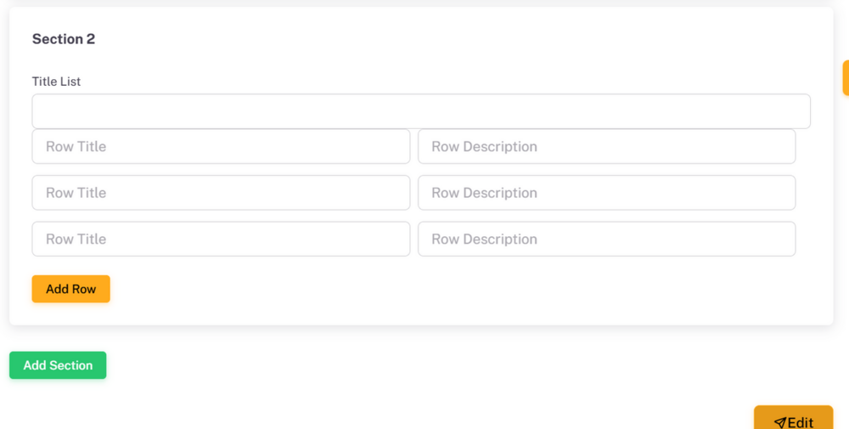Click the third Row Description field
This screenshot has height=429, width=849.
[x=606, y=239]
